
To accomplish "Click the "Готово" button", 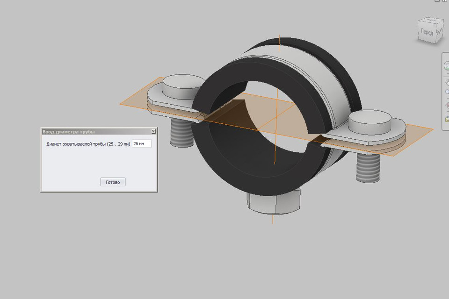I will pos(112,182).
